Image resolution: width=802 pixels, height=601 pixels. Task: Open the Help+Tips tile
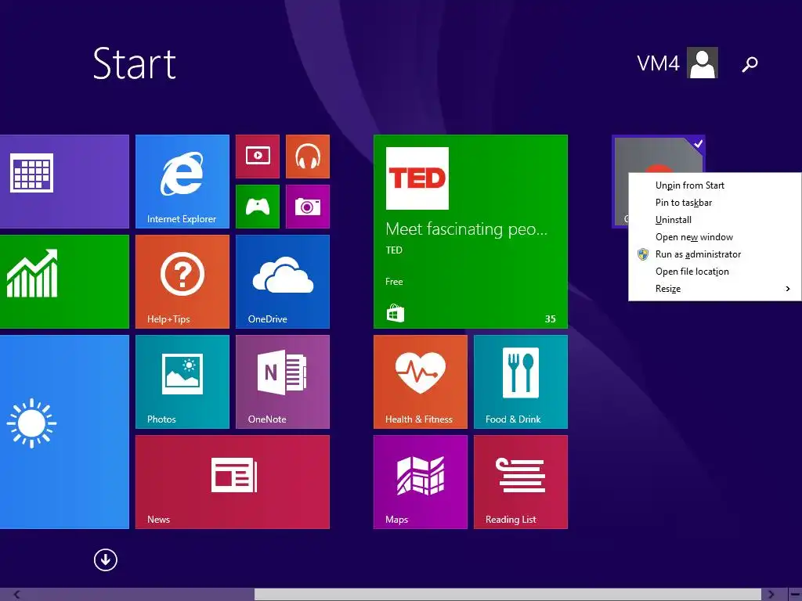[x=182, y=282]
